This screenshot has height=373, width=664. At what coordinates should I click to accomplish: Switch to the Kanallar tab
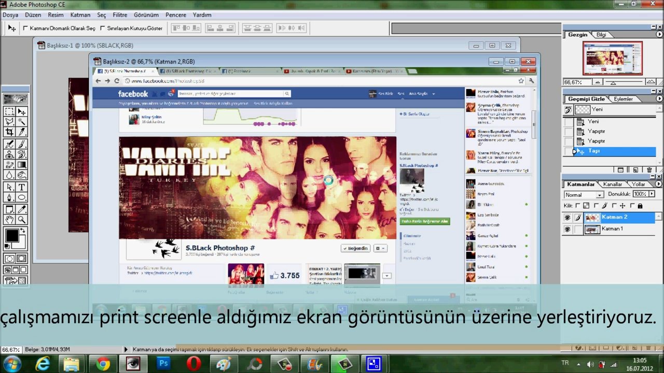(613, 184)
